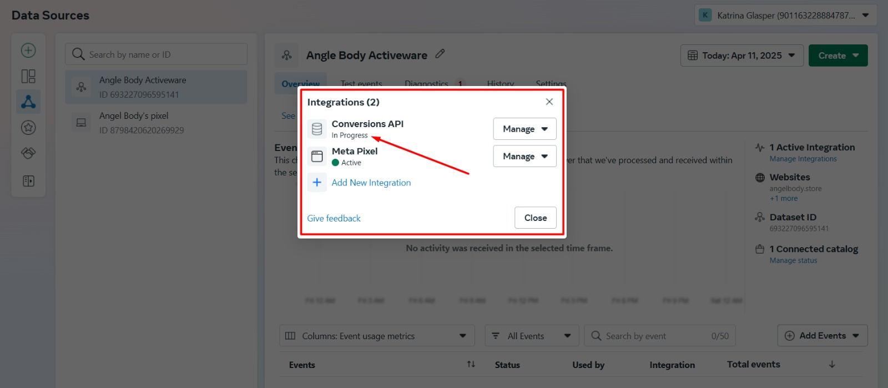Open the All Events filter dropdown
Image resolution: width=888 pixels, height=388 pixels.
pyautogui.click(x=532, y=336)
